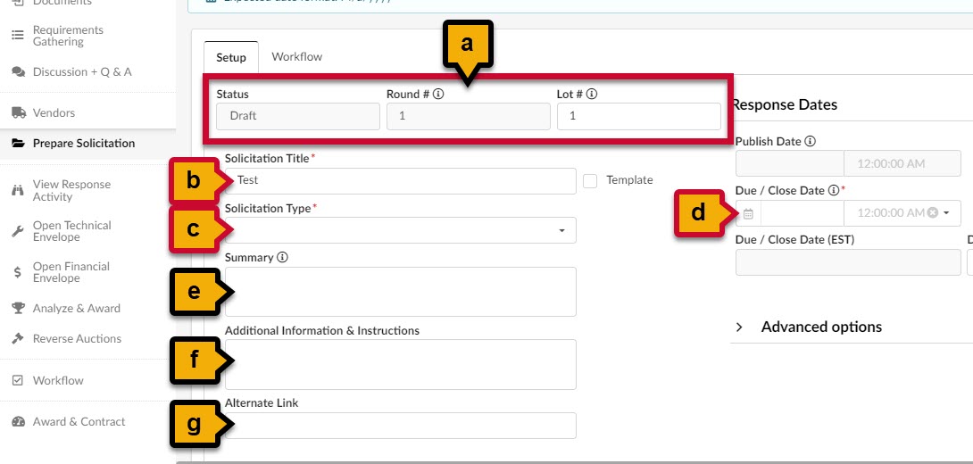The width and height of the screenshot is (973, 464).
Task: Click the Workflow checkbox icon in sidebar
Action: pyautogui.click(x=18, y=380)
